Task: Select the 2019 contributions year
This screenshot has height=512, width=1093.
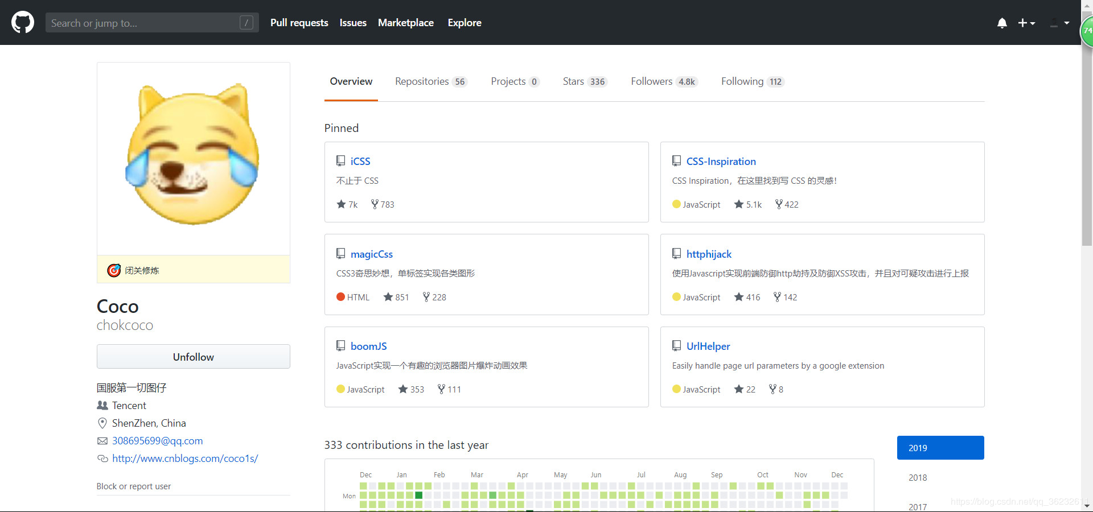Action: 940,448
